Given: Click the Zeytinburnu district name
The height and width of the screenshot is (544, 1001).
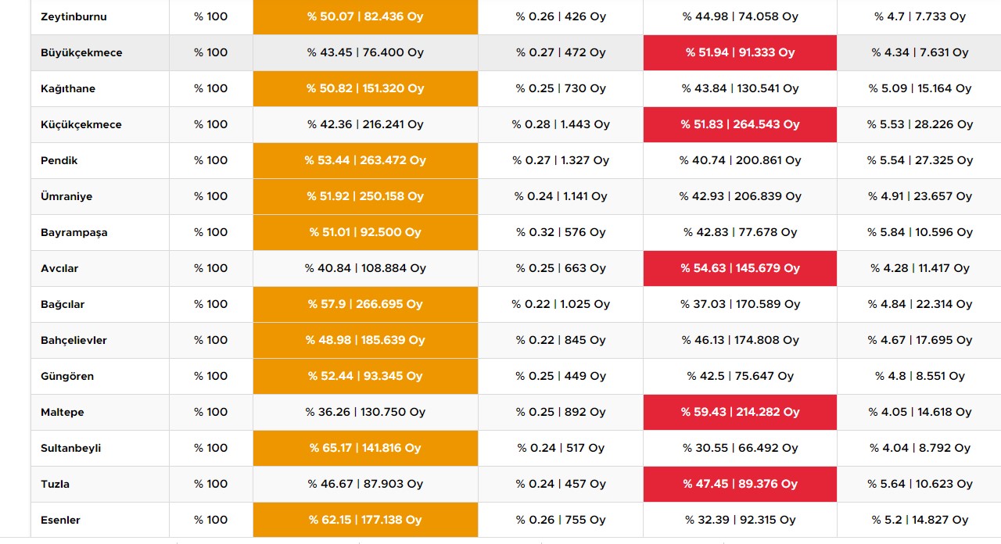Looking at the screenshot, I should pos(74,16).
